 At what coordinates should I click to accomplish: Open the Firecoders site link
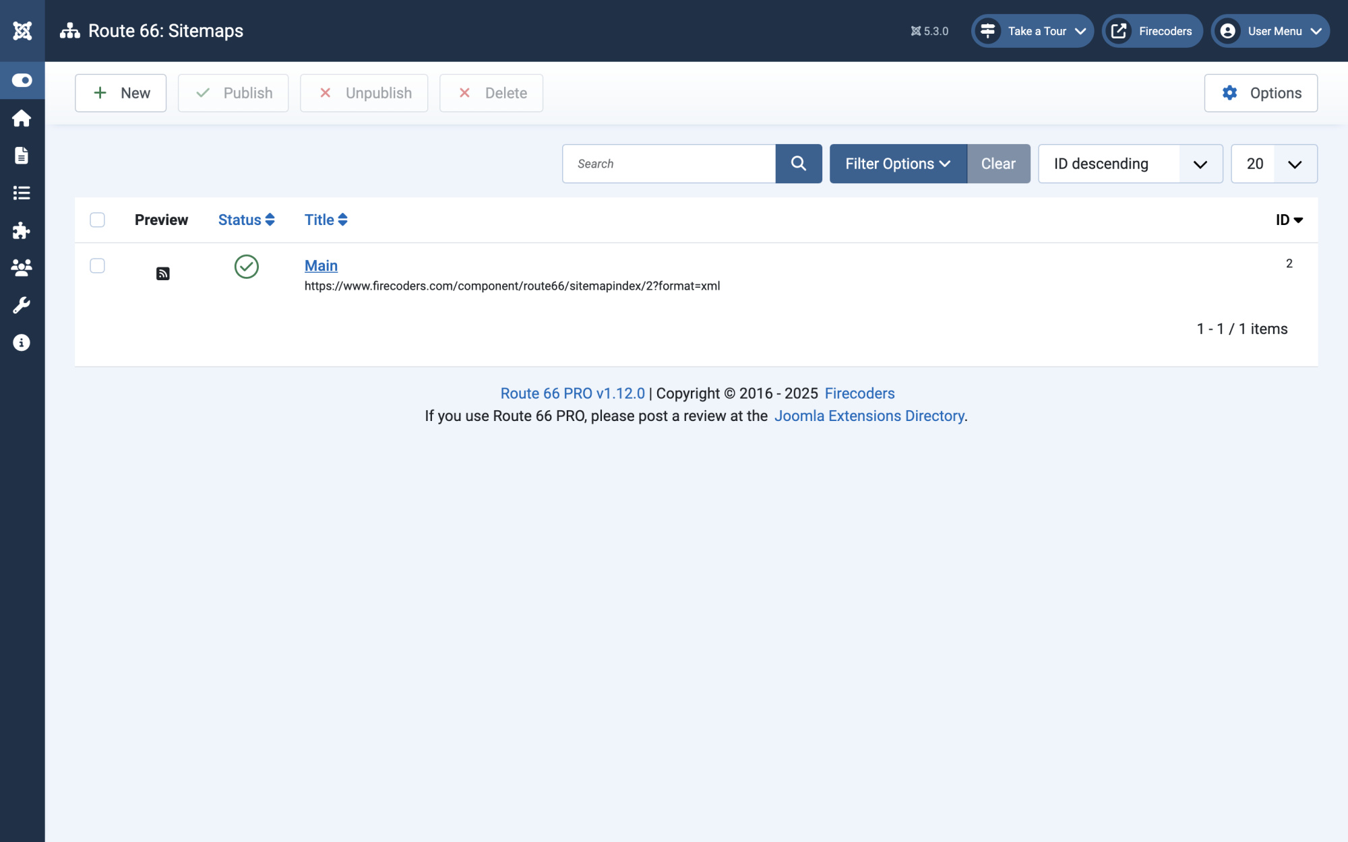tap(1152, 31)
